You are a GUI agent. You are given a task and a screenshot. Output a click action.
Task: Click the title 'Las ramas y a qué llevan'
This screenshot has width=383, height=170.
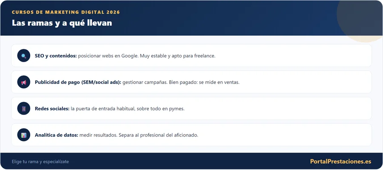coord(62,23)
